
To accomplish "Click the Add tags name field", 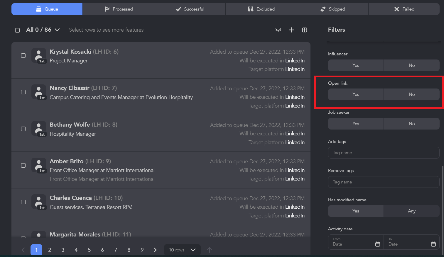I will [384, 153].
